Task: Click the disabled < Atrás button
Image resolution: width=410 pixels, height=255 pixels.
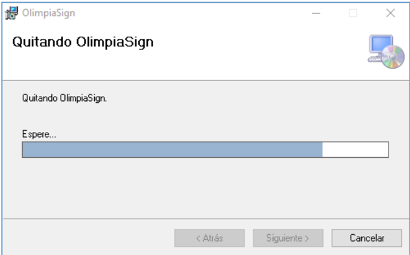Action: pos(209,238)
